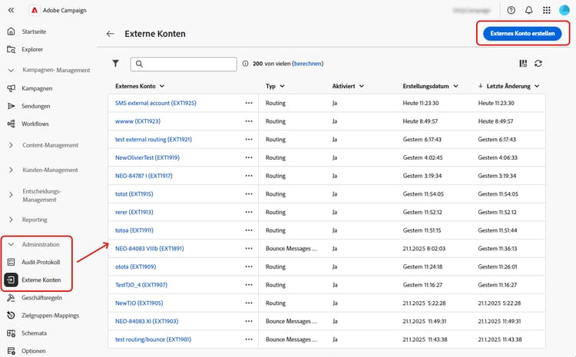The width and height of the screenshot is (576, 357).
Task: Open the user profile avatar
Action: click(x=564, y=10)
